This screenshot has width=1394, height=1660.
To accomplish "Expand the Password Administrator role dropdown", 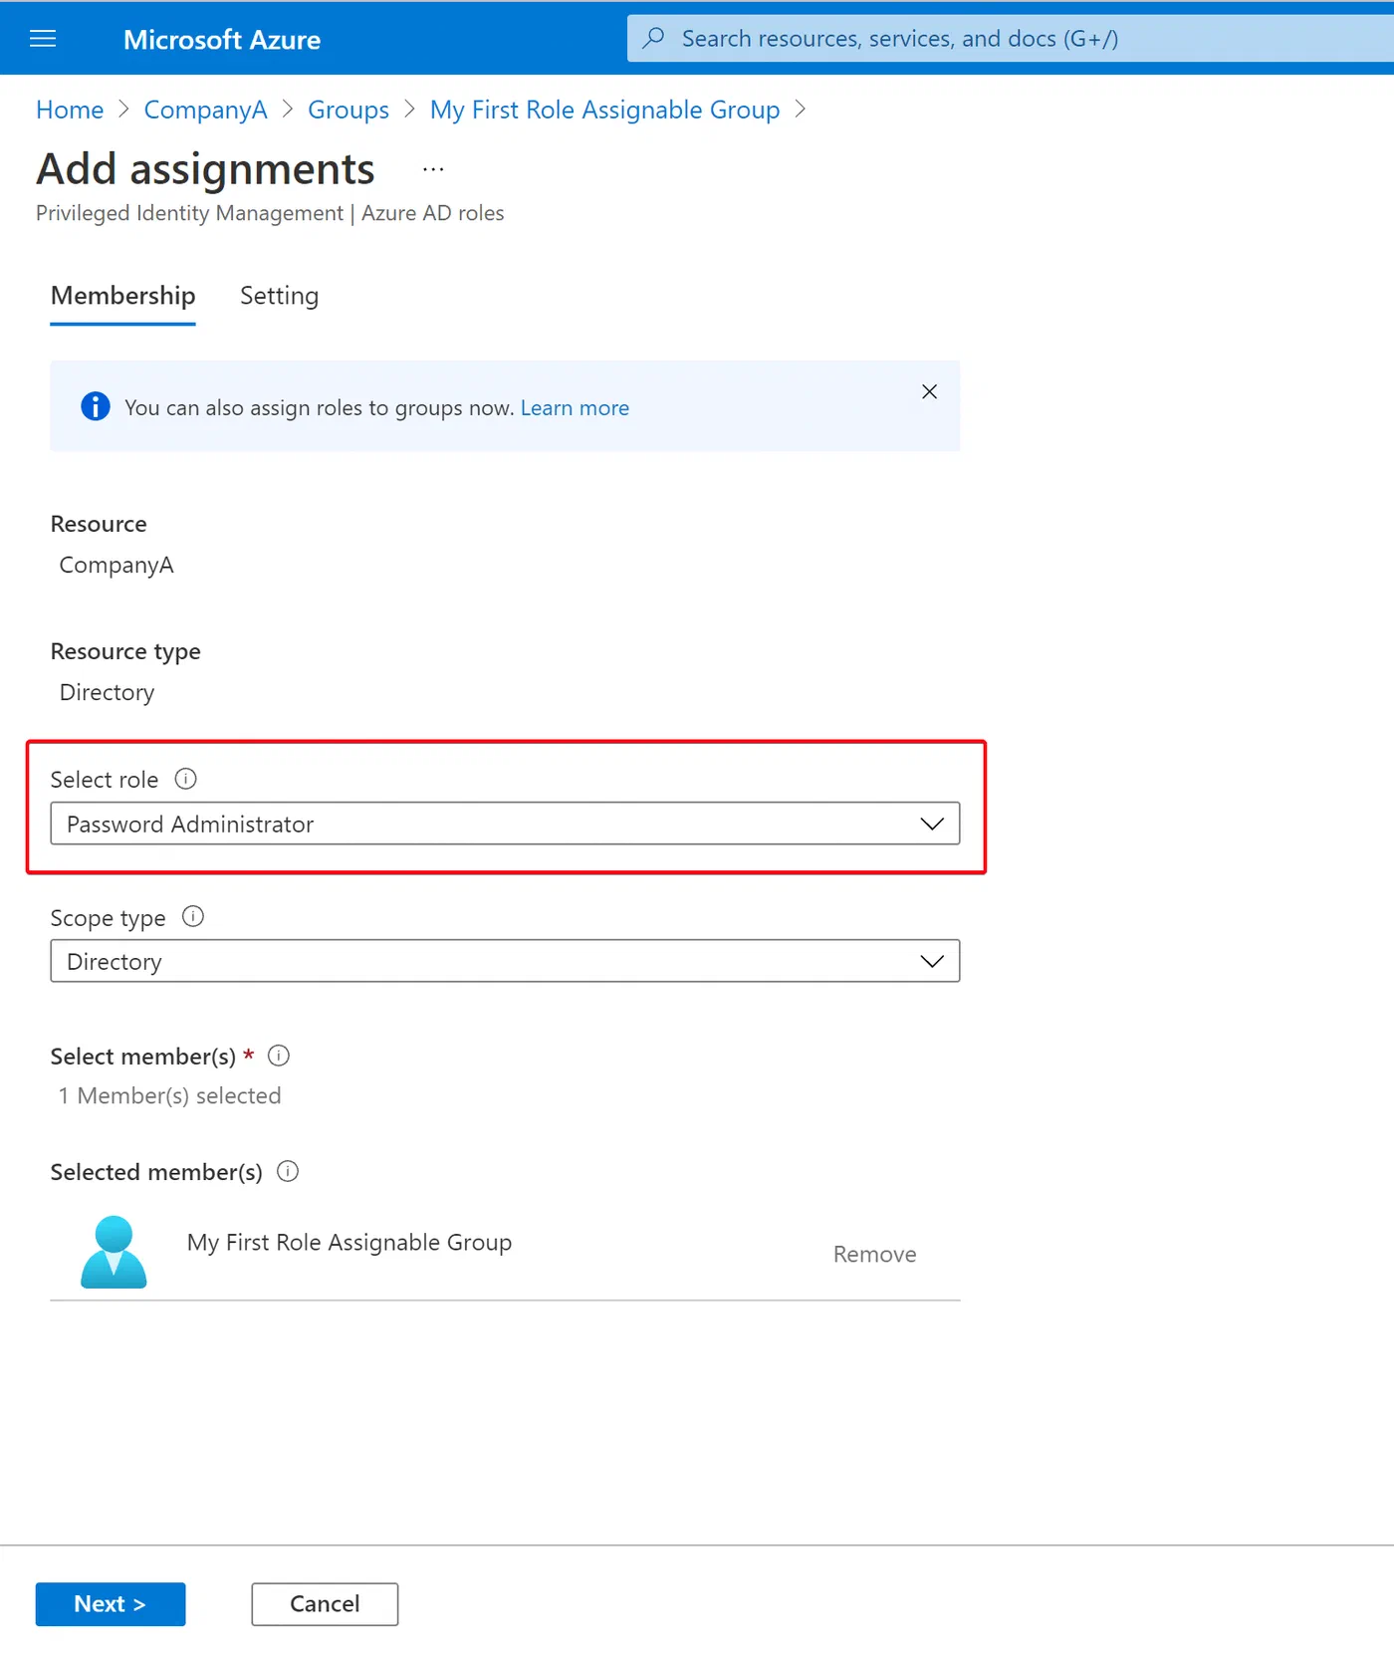I will tap(505, 824).
